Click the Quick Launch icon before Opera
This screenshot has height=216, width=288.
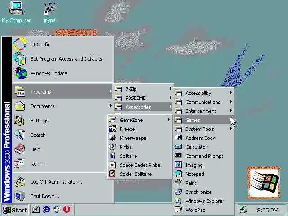pos(57,209)
